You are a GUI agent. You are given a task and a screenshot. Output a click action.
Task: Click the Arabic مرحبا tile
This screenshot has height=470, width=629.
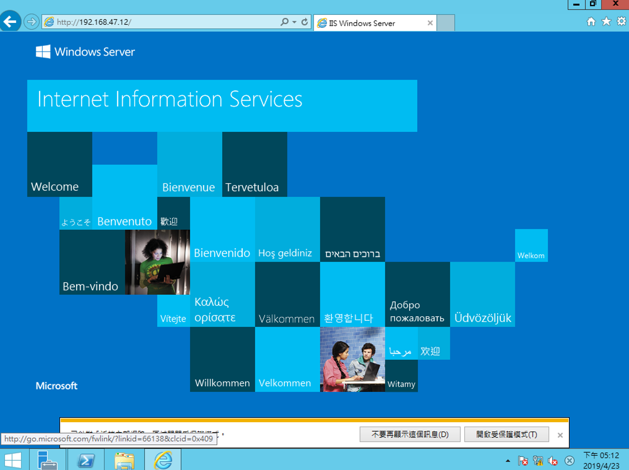(x=401, y=343)
